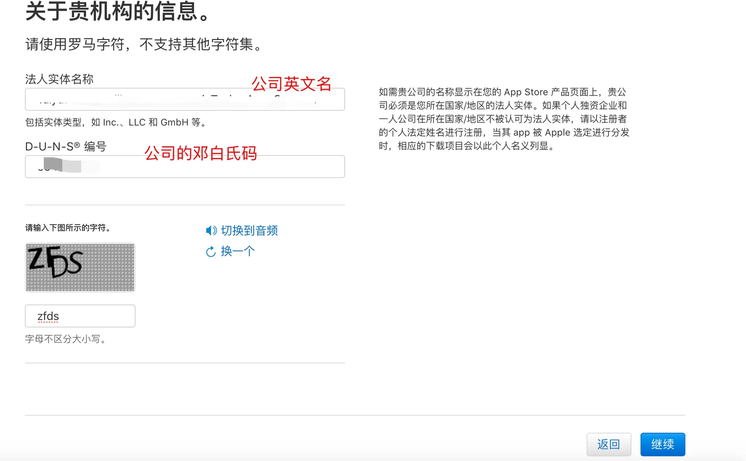Image resolution: width=746 pixels, height=461 pixels.
Task: Click the speaker audio icon
Action: coord(211,230)
